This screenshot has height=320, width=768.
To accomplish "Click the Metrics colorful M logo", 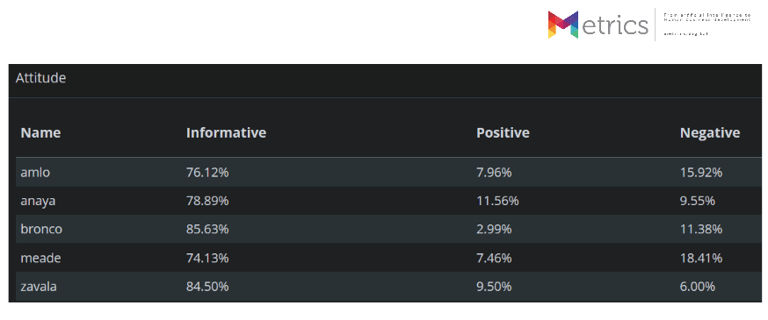I will pyautogui.click(x=563, y=25).
